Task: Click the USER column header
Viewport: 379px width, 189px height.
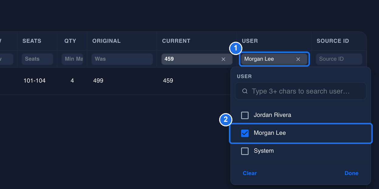Action: [x=250, y=41]
